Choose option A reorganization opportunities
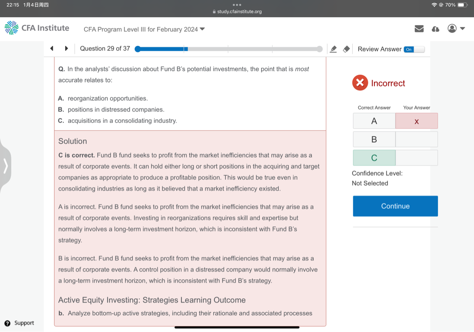Viewport: 474px width, 332px height. tap(107, 98)
